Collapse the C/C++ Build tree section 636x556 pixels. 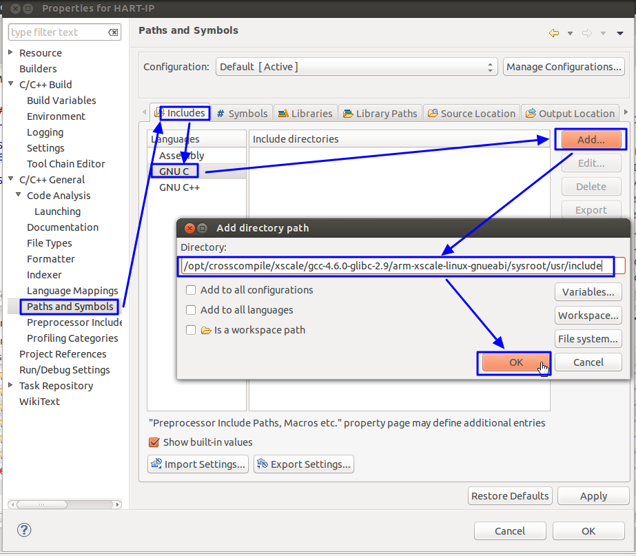click(x=11, y=84)
